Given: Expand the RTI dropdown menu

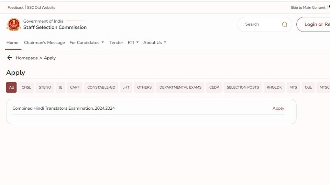Looking at the screenshot, I should tap(133, 42).
